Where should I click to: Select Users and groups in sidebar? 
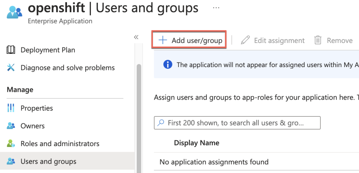click(48, 161)
